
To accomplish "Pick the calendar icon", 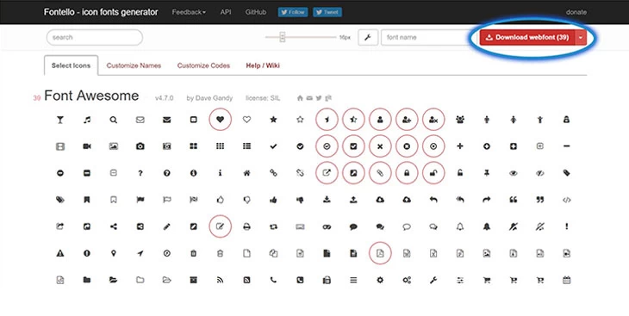I will coord(566,280).
